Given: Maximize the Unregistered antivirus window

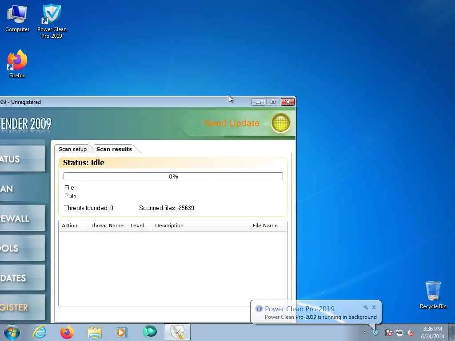Looking at the screenshot, I should 273,102.
